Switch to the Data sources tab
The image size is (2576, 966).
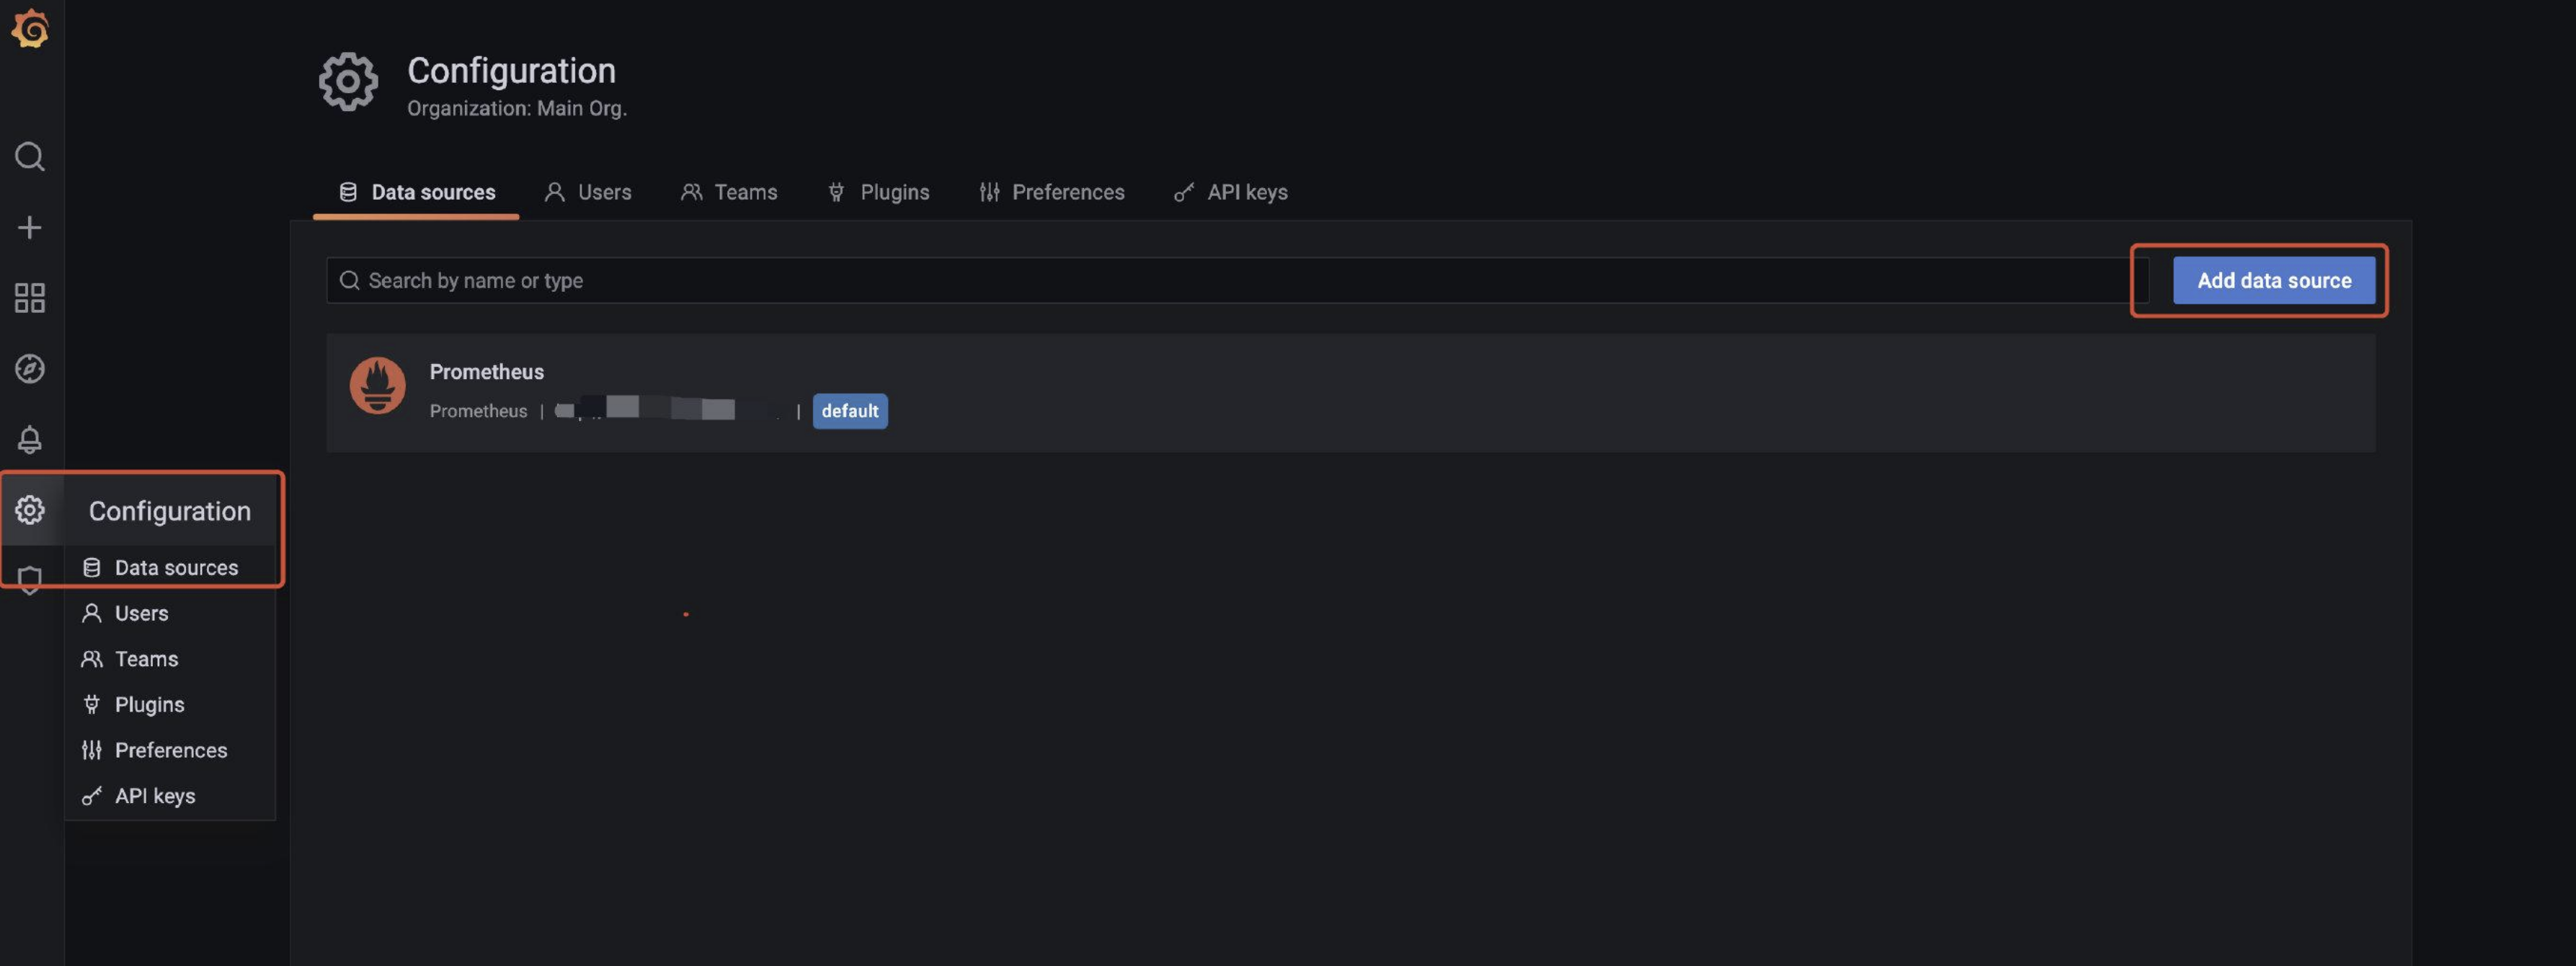tap(416, 192)
